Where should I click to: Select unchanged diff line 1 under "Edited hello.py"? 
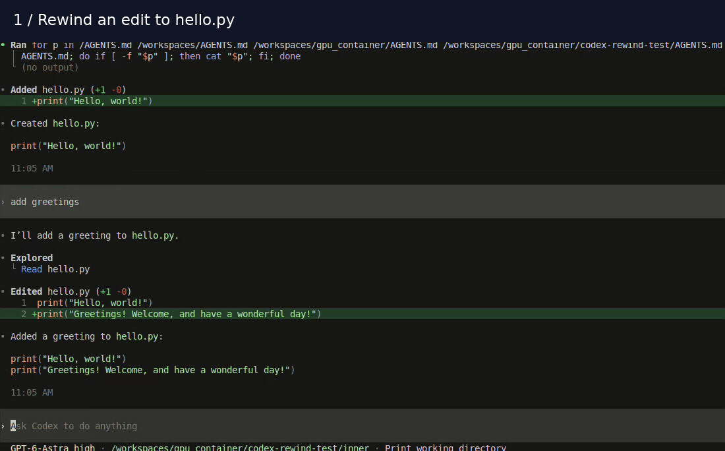point(87,303)
